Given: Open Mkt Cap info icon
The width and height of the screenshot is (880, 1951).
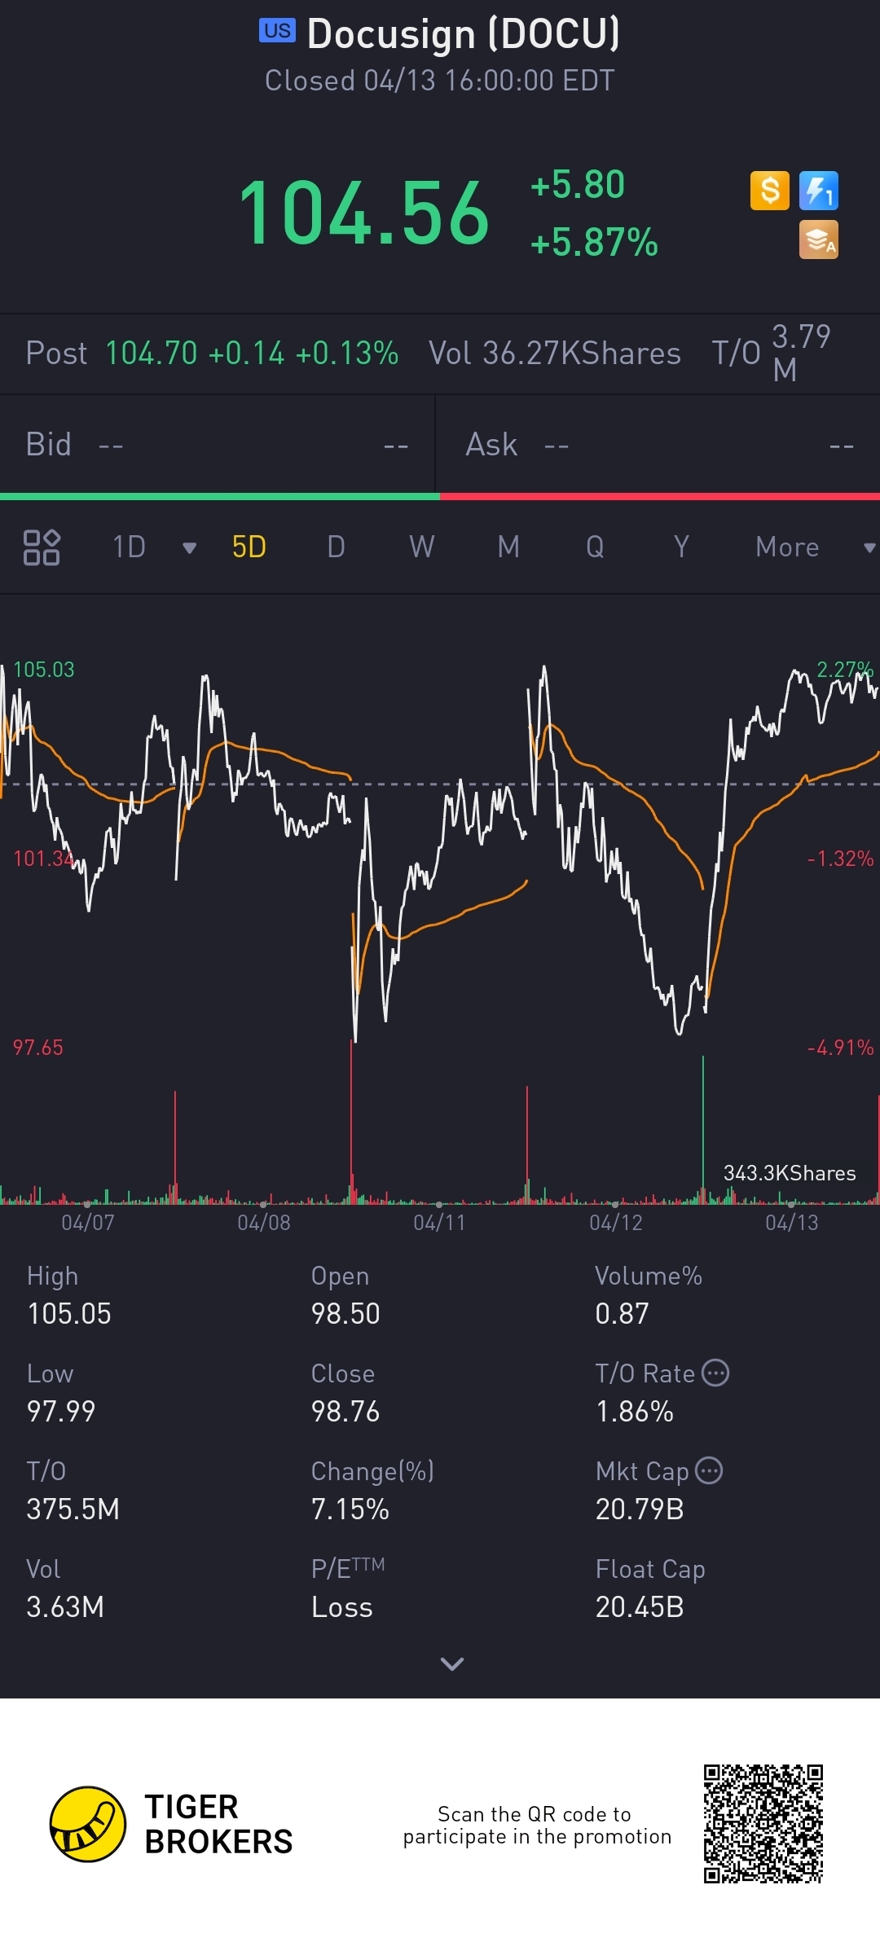Looking at the screenshot, I should 709,1470.
